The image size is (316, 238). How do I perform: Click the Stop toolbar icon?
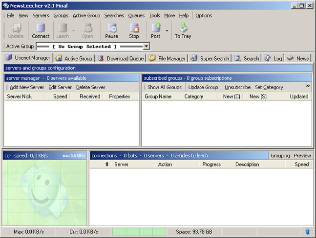pyautogui.click(x=134, y=28)
